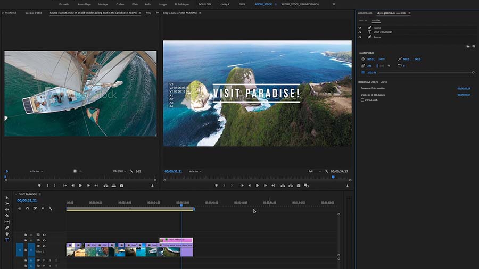Switch to the Bibliothèques panel tab
This screenshot has width=479, height=269.
click(x=365, y=12)
